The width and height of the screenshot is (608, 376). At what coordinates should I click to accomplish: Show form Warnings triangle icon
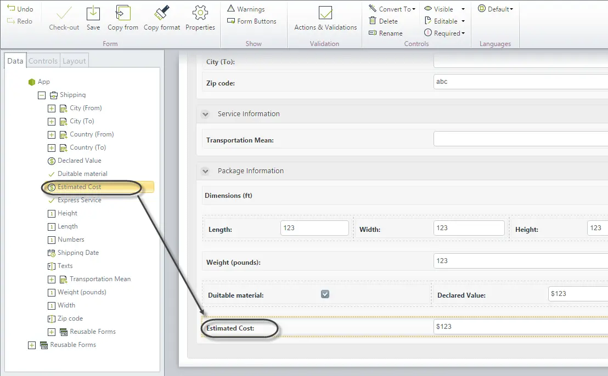pos(231,9)
